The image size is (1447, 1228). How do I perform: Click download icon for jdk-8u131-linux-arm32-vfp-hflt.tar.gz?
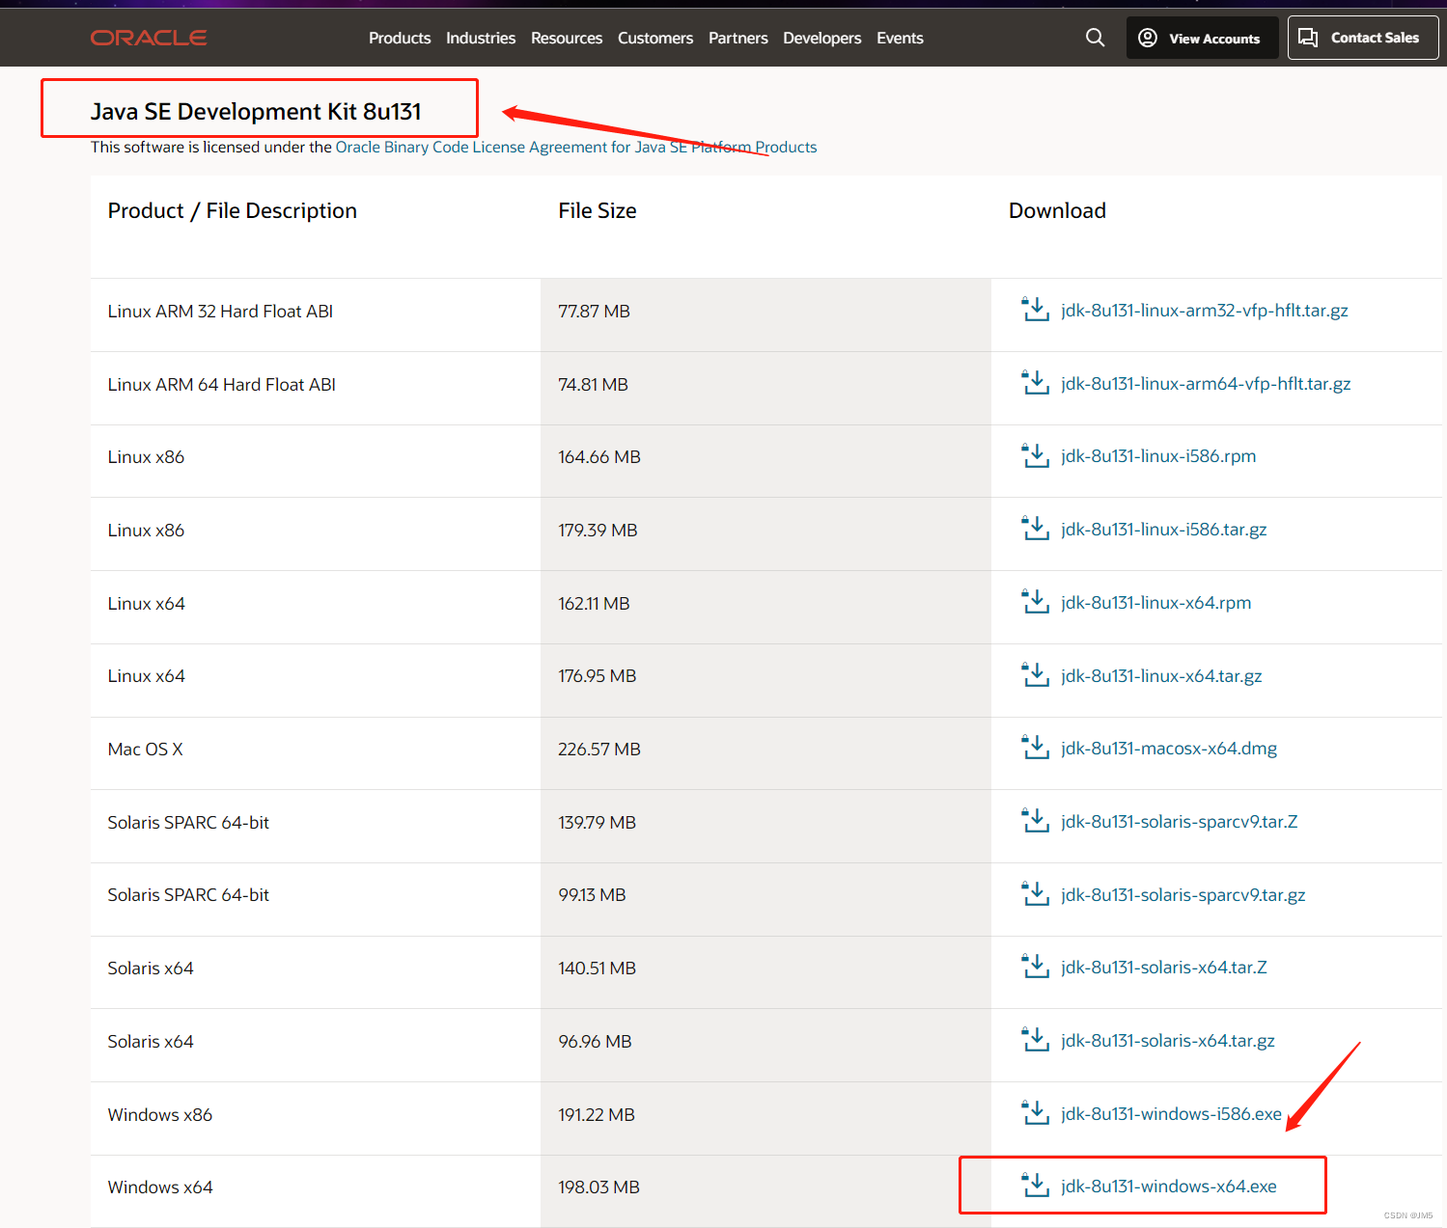coord(1035,310)
